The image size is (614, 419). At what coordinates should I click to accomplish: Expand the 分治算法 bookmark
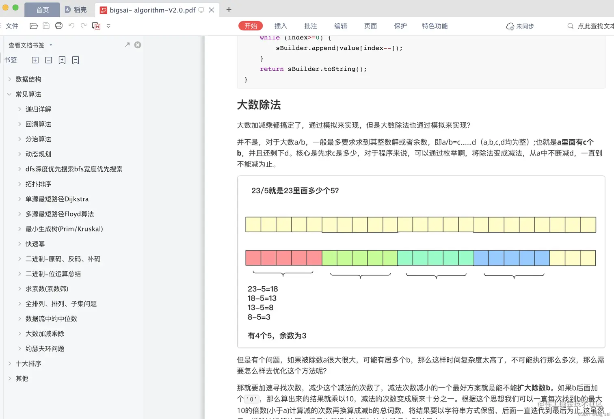[19, 139]
